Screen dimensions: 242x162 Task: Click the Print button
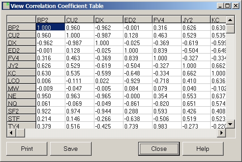(27, 149)
